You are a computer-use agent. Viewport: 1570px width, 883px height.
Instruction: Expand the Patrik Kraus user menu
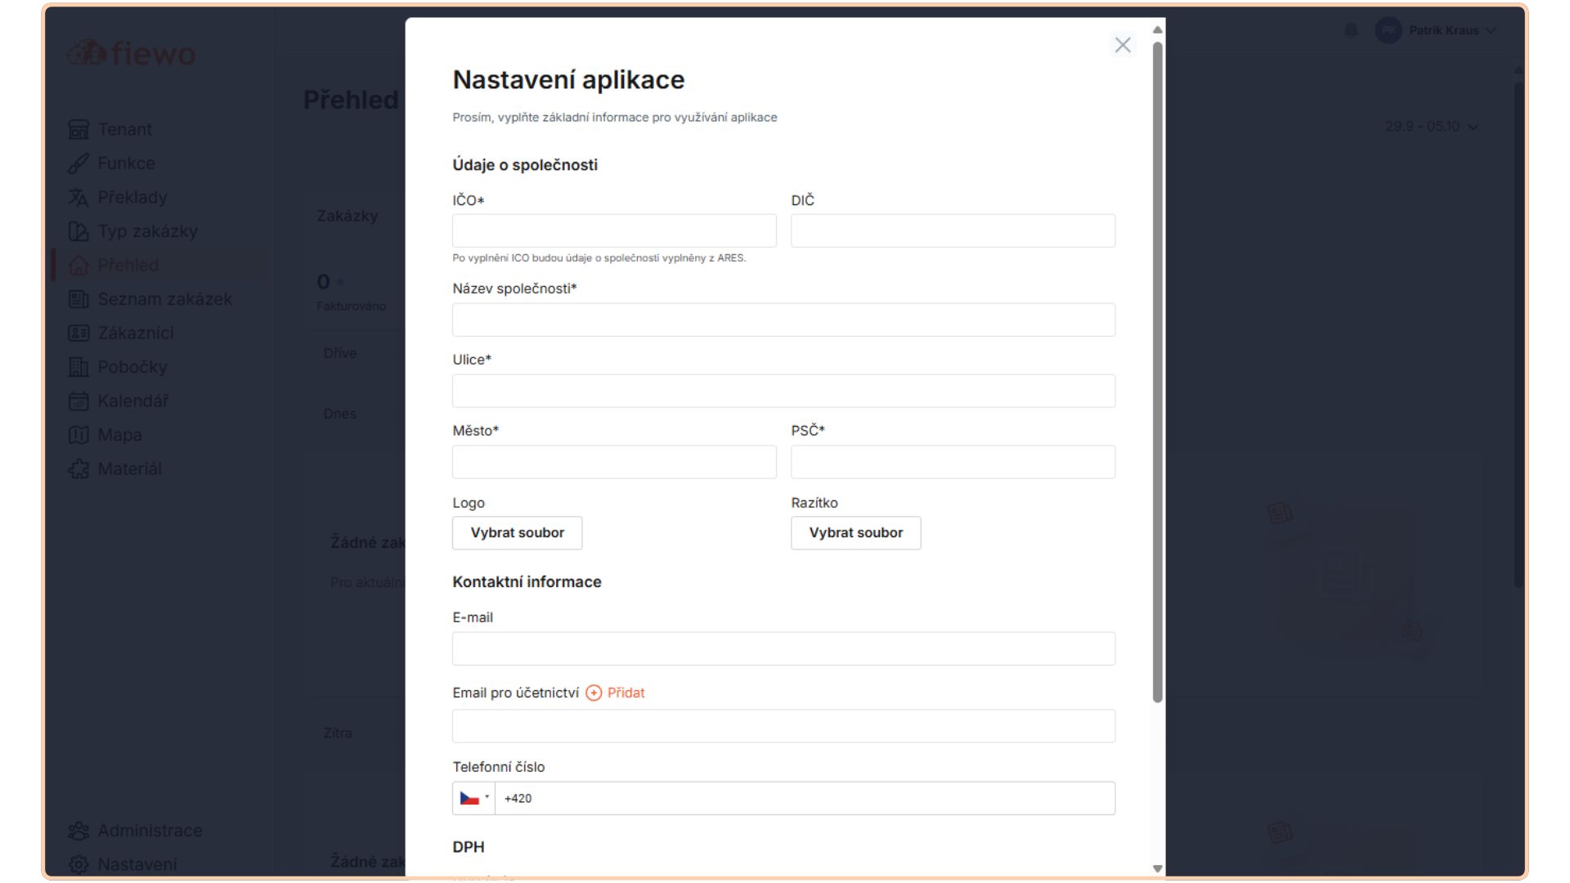(x=1443, y=31)
